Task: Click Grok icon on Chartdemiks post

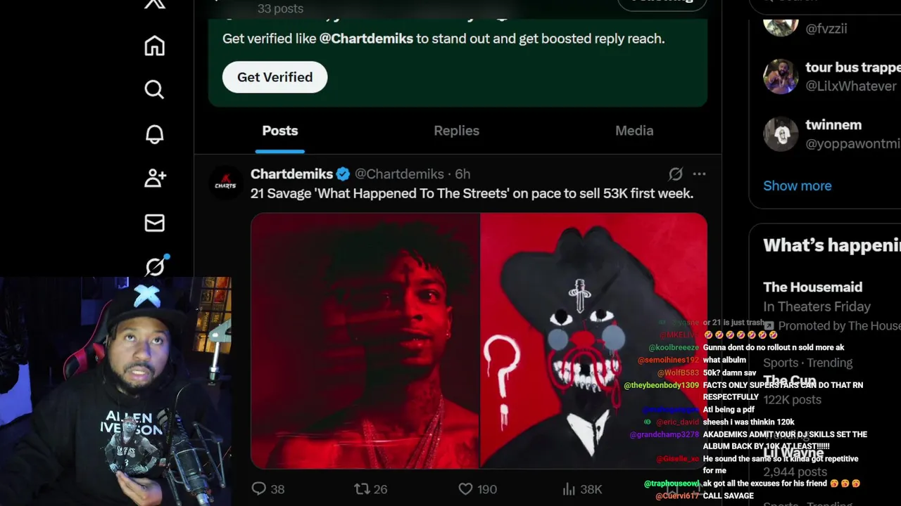Action: pyautogui.click(x=675, y=174)
